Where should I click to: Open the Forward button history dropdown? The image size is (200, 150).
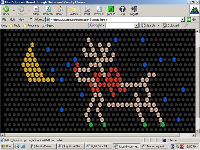29,11
